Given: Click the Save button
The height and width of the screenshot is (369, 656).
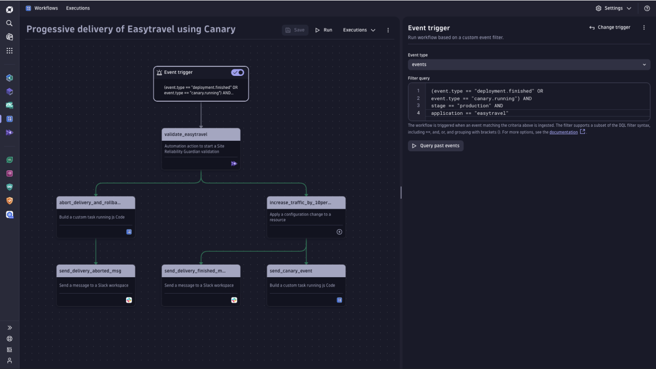Looking at the screenshot, I should [x=295, y=30].
